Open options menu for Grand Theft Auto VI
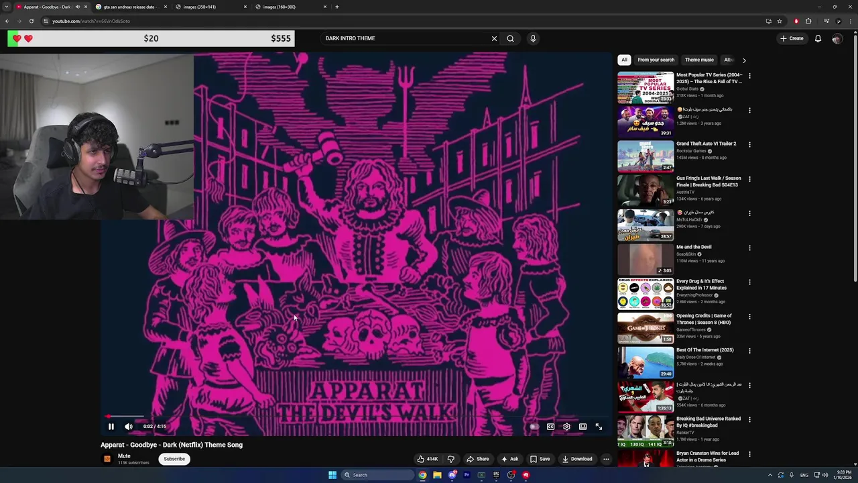Image resolution: width=858 pixels, height=483 pixels. coord(749,144)
